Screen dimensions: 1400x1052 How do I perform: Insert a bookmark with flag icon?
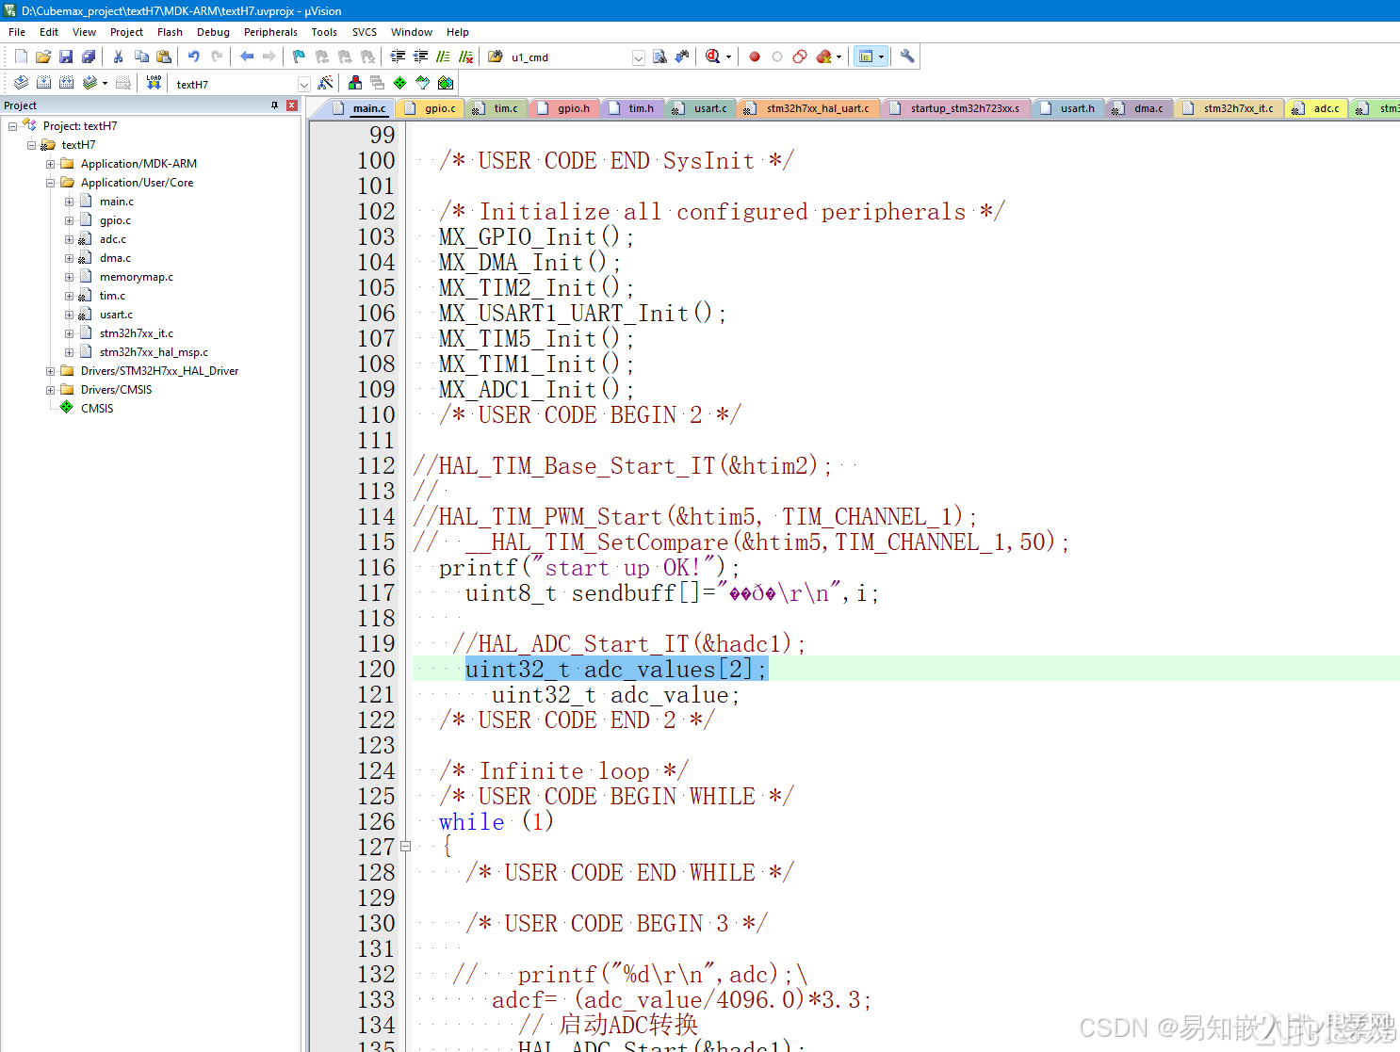pyautogui.click(x=300, y=57)
